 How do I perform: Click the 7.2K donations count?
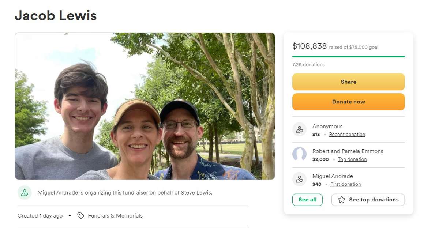click(x=308, y=65)
